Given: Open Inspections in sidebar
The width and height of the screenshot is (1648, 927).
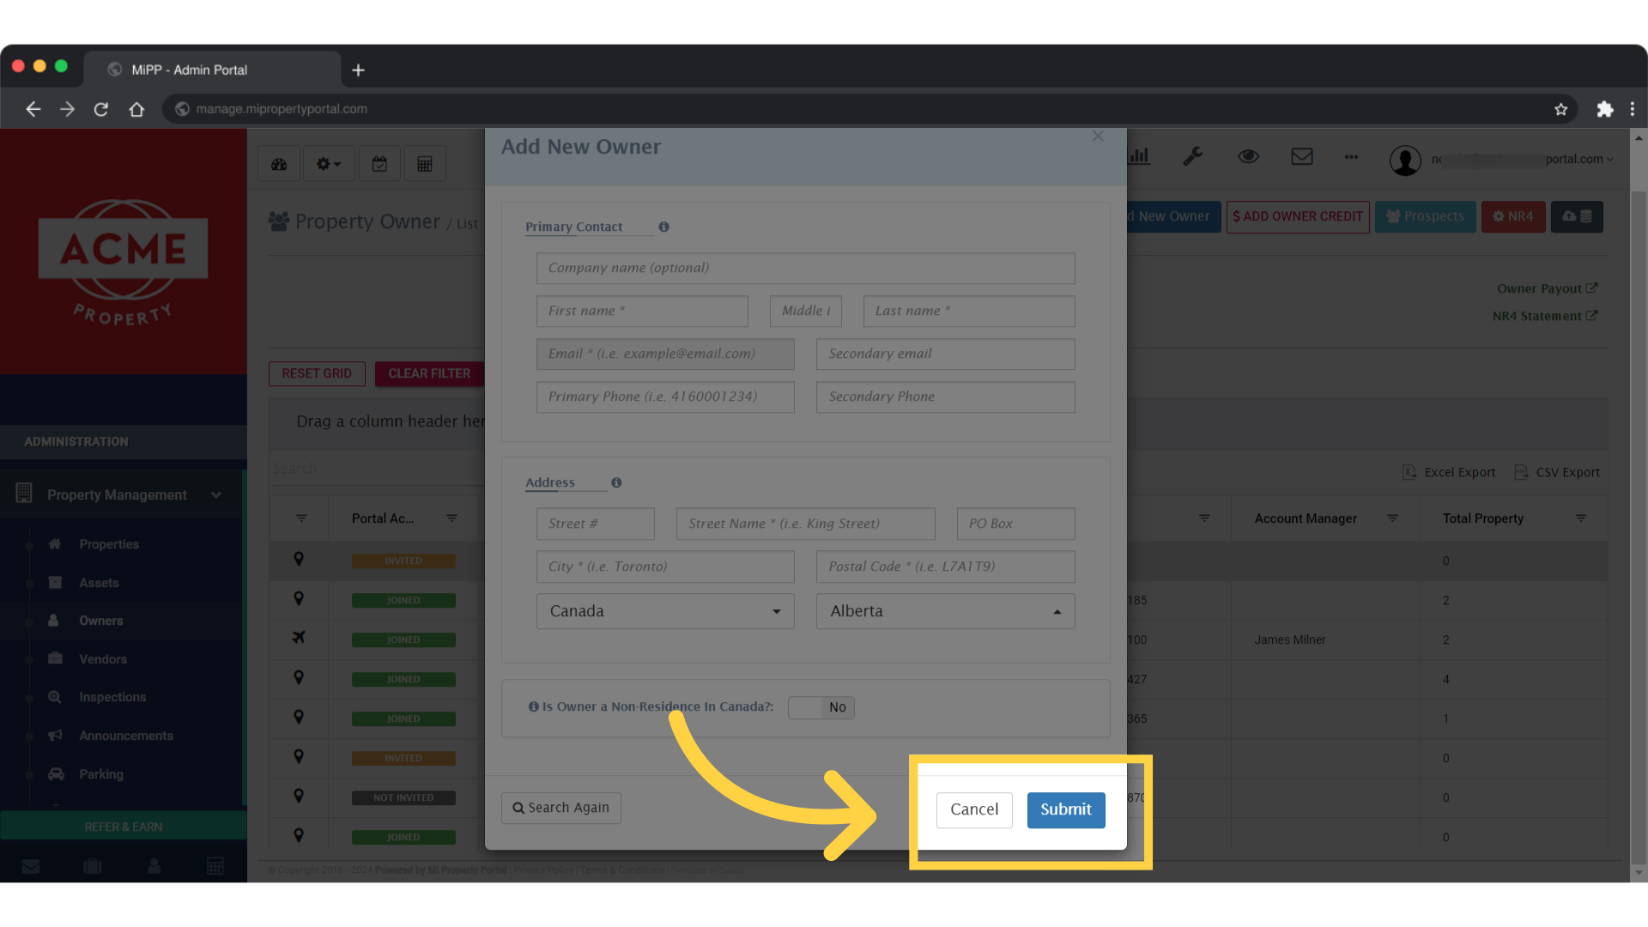Looking at the screenshot, I should [x=112, y=697].
